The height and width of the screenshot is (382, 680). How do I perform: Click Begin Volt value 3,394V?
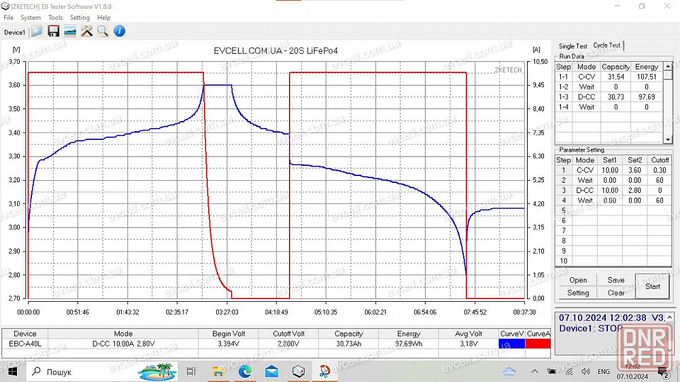point(228,344)
